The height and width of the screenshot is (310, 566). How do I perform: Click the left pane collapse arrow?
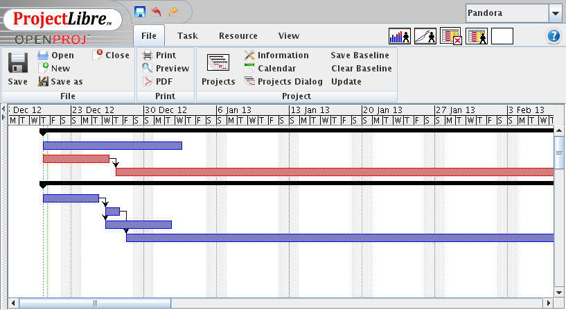(3, 109)
